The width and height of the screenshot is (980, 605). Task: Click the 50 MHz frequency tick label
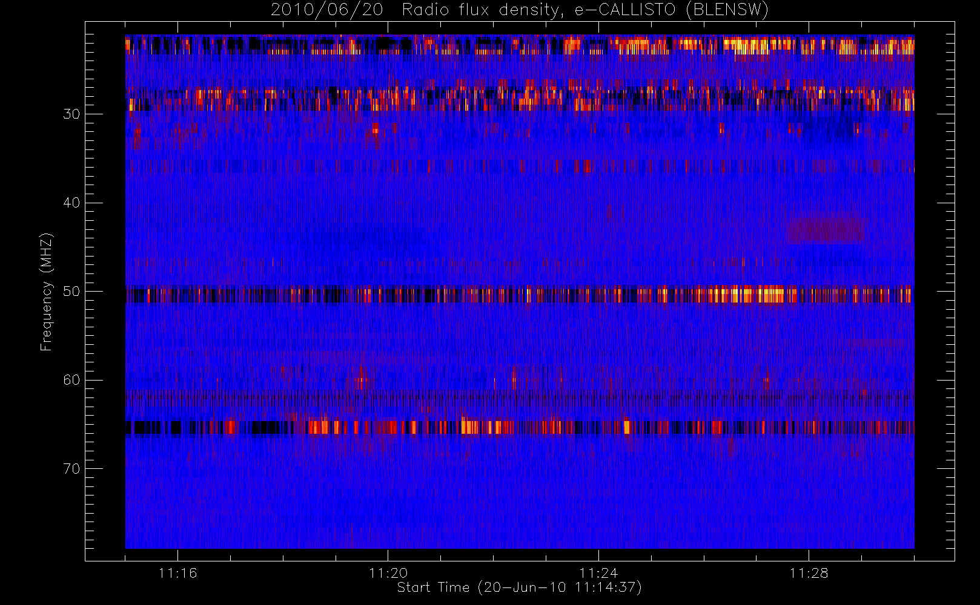(x=71, y=292)
